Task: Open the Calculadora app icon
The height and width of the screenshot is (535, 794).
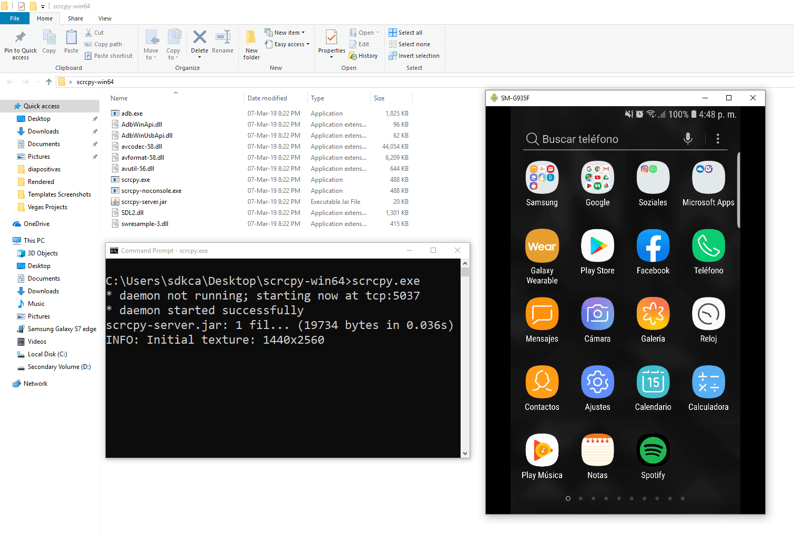Action: point(708,382)
